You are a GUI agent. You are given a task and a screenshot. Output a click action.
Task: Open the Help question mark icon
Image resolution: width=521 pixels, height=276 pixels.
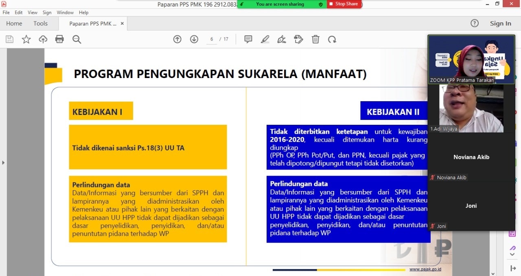475,23
